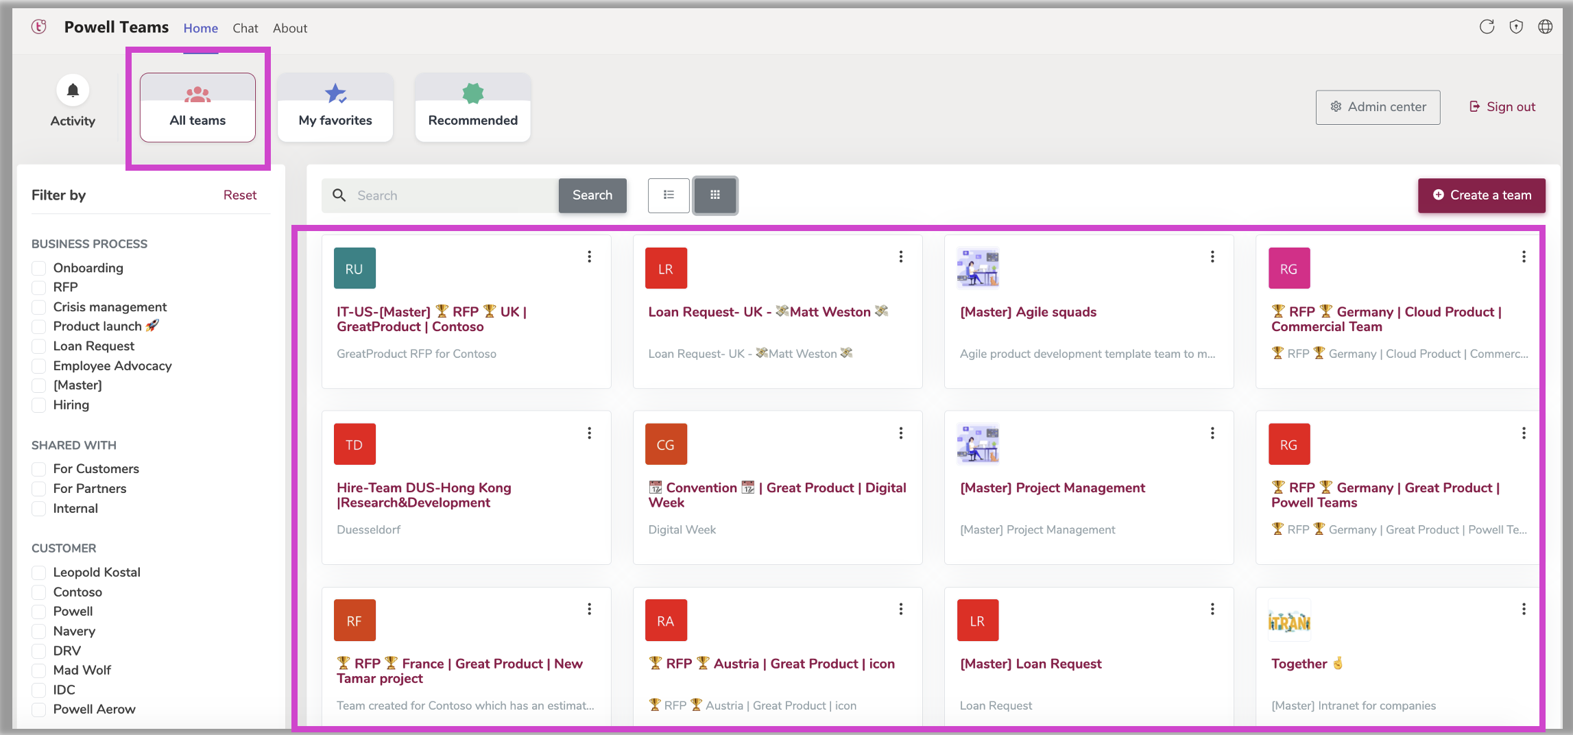Viewport: 1573px width, 735px height.
Task: Check the Onboarding filter
Action: [39, 268]
